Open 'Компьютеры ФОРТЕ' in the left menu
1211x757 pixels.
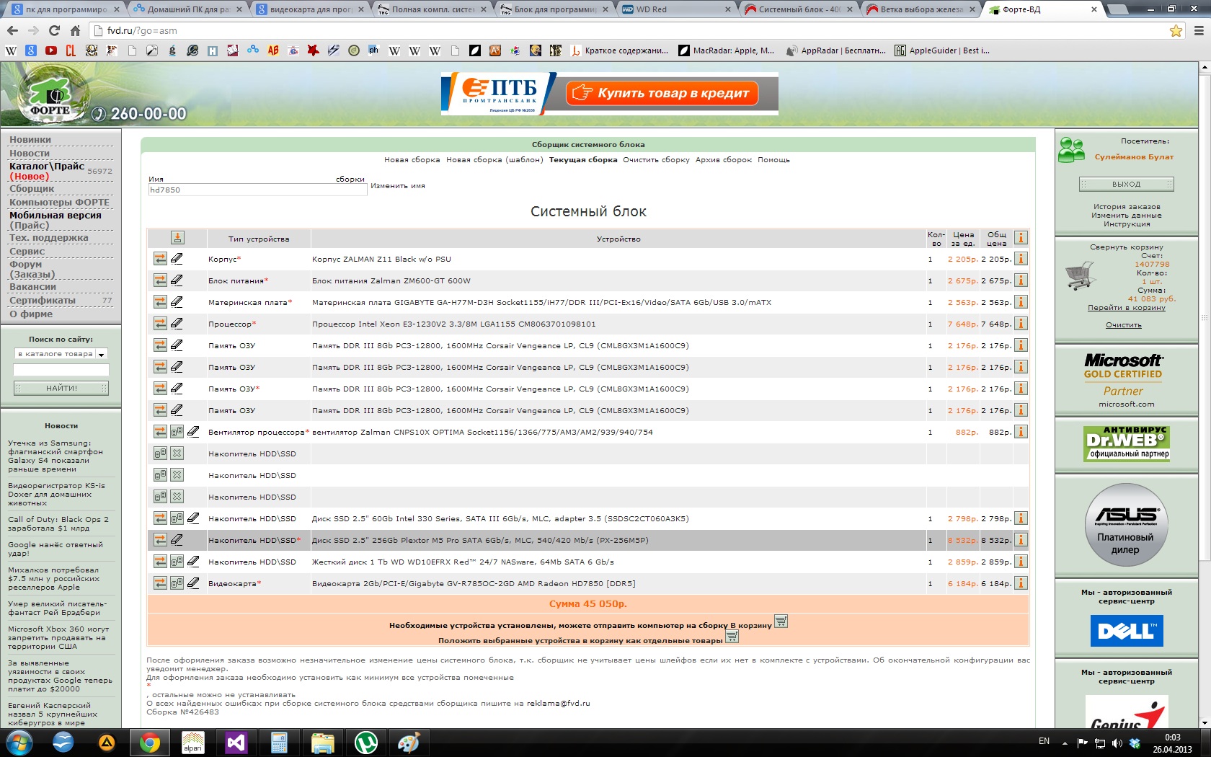59,202
